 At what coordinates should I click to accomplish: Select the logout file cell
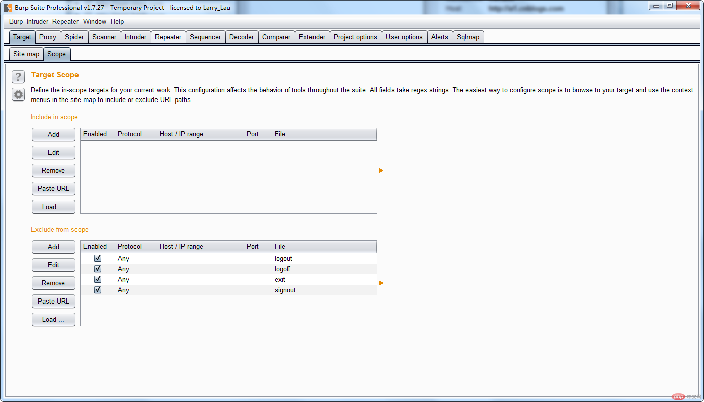(324, 259)
